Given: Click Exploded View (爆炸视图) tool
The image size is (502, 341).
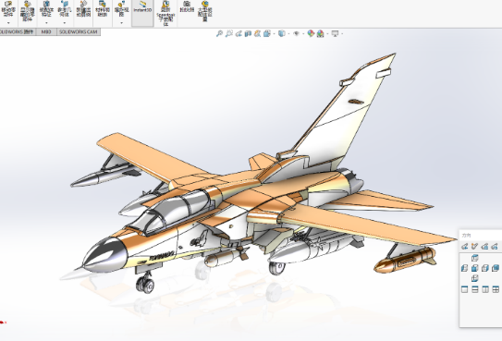Looking at the screenshot, I should tap(121, 9).
